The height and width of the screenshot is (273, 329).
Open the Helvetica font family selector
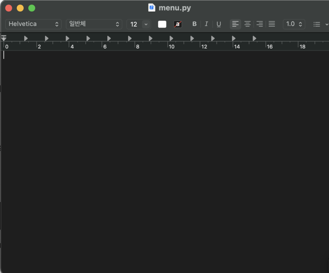tap(33, 24)
